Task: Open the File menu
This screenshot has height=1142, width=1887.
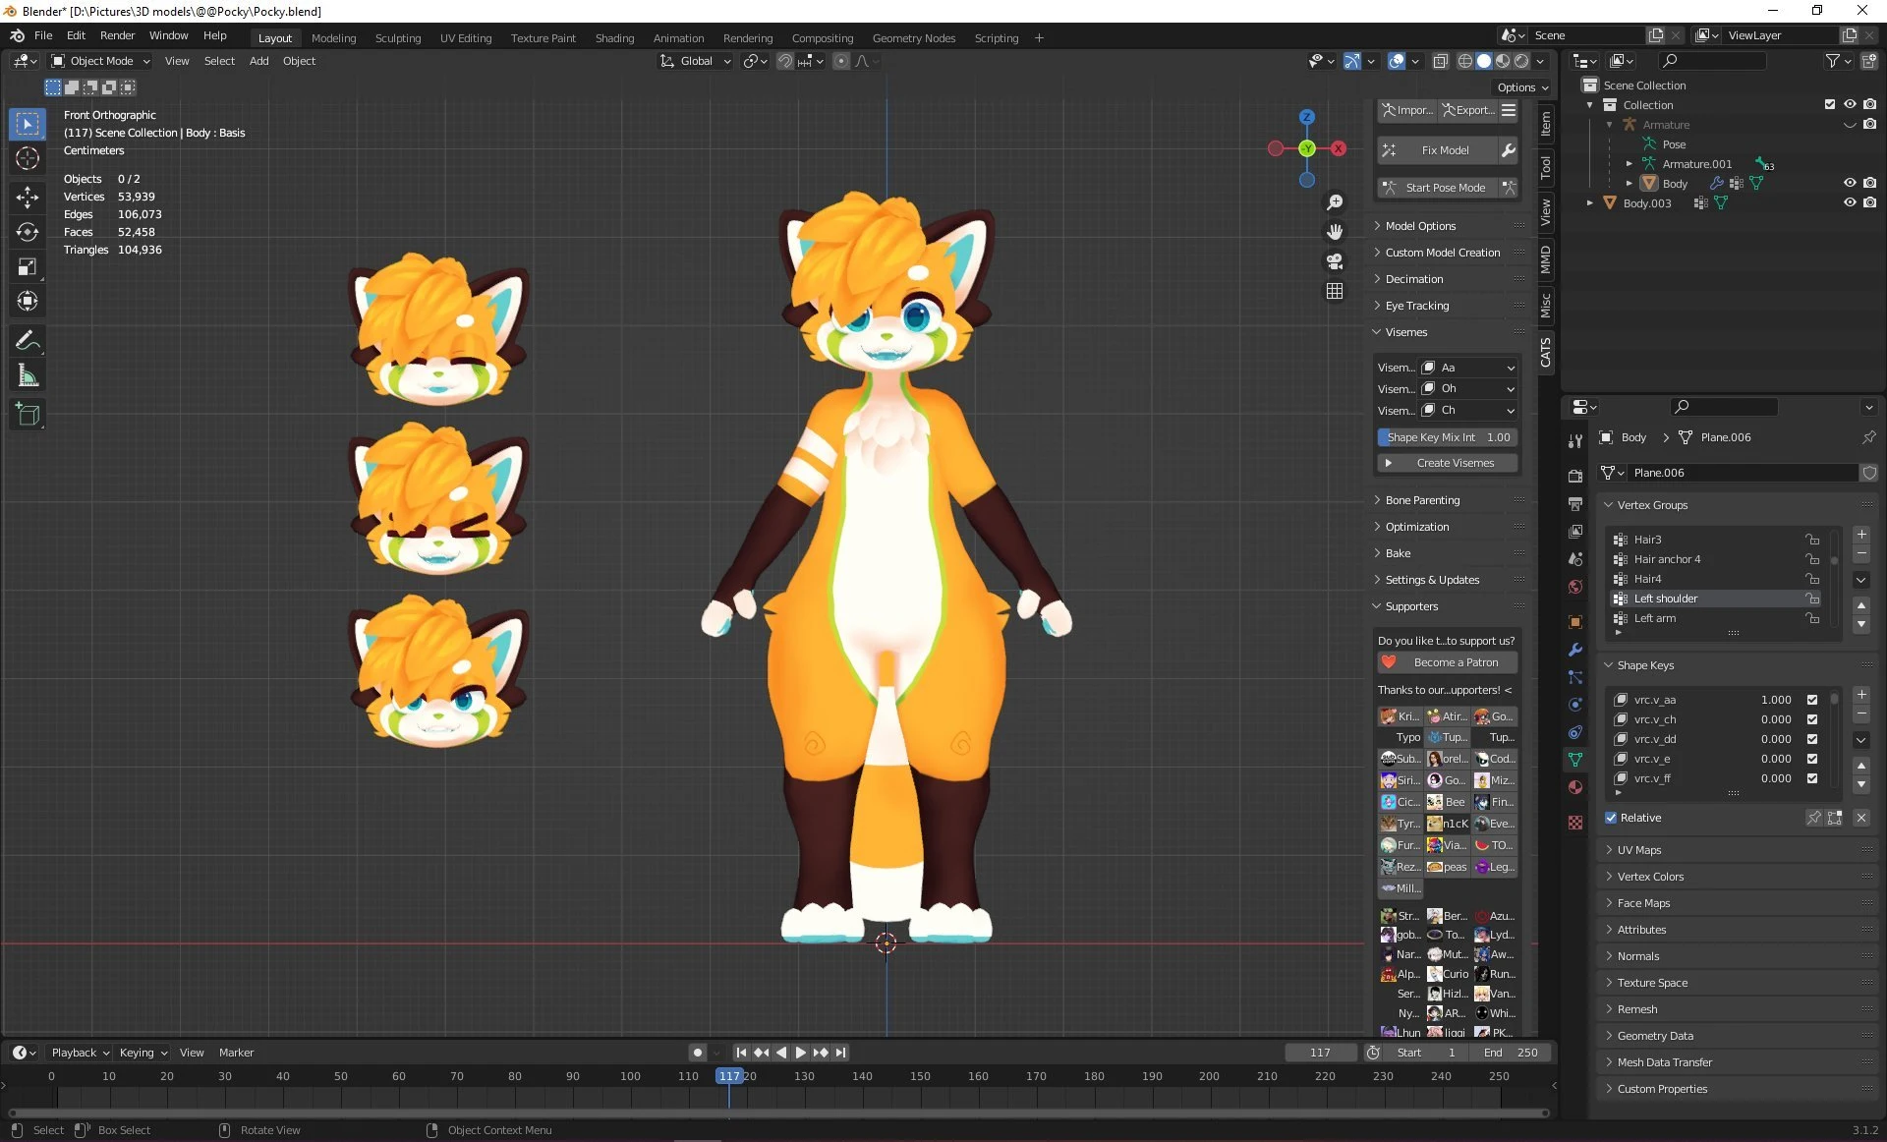Action: [43, 35]
